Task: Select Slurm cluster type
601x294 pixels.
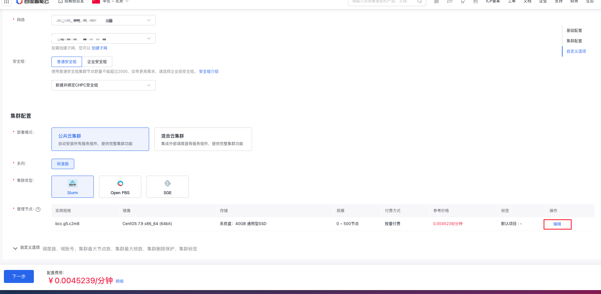Action: pyautogui.click(x=73, y=187)
